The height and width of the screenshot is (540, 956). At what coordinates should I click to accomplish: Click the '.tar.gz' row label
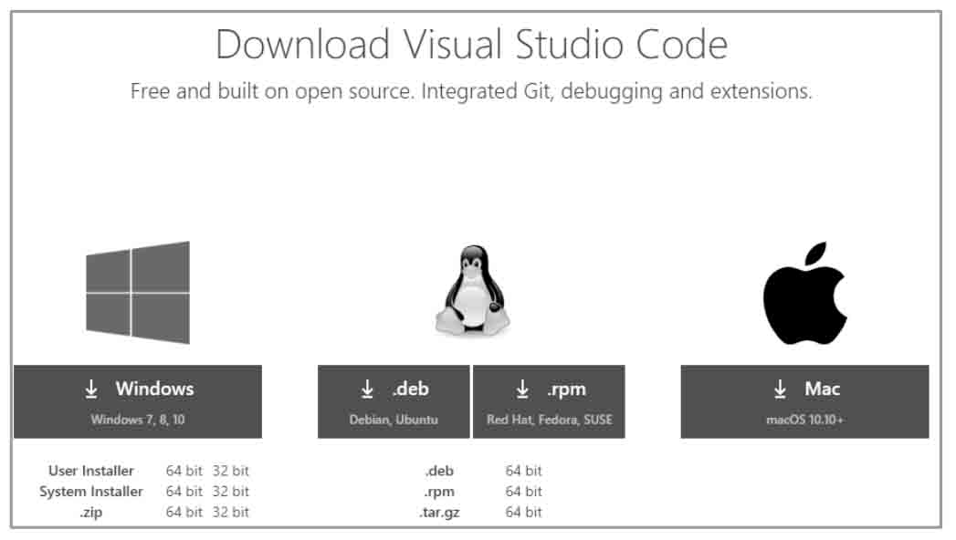[x=439, y=513]
